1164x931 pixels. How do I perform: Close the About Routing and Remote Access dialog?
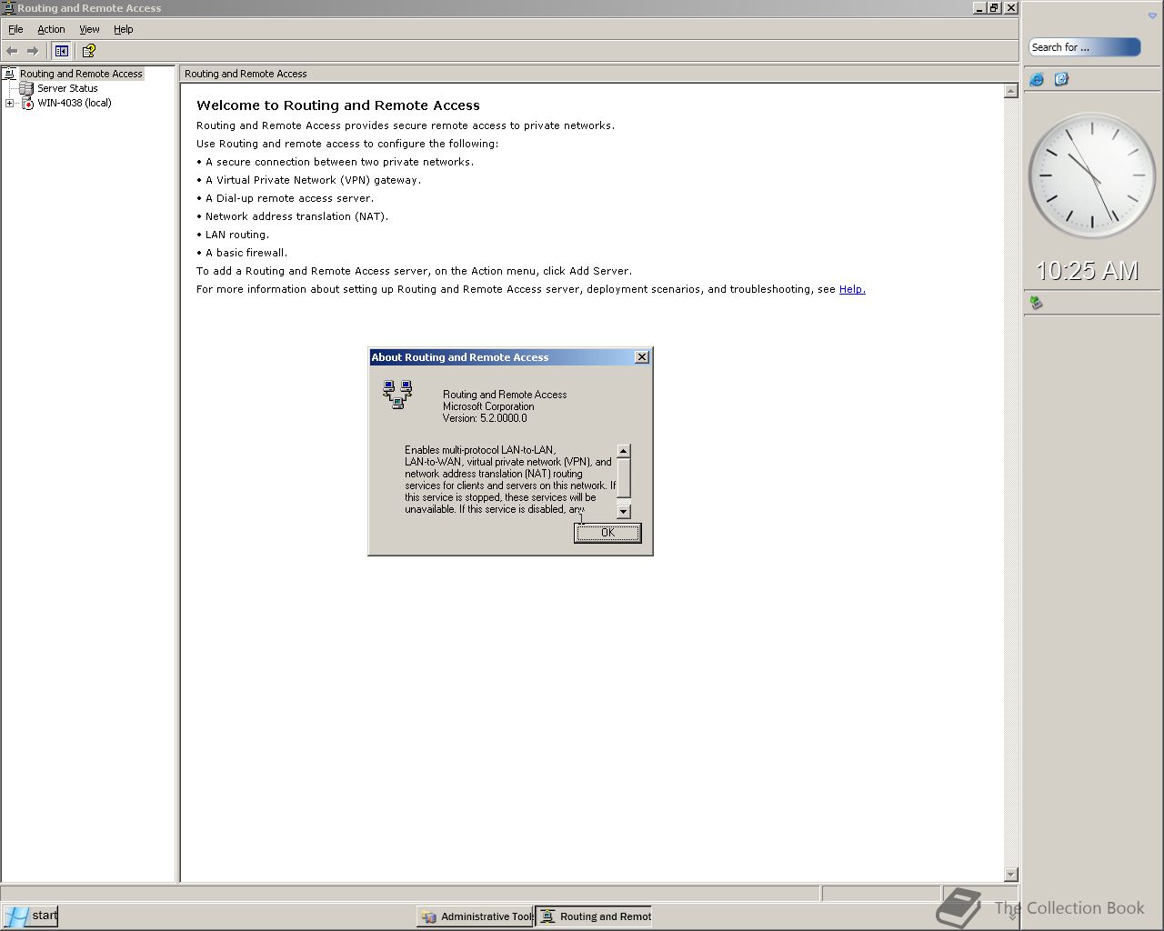pos(642,357)
